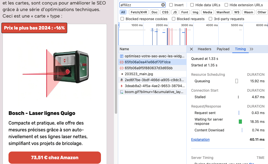This screenshot has height=164, width=268.
Task: Filter by Wasm requests
Action: coord(248,12)
